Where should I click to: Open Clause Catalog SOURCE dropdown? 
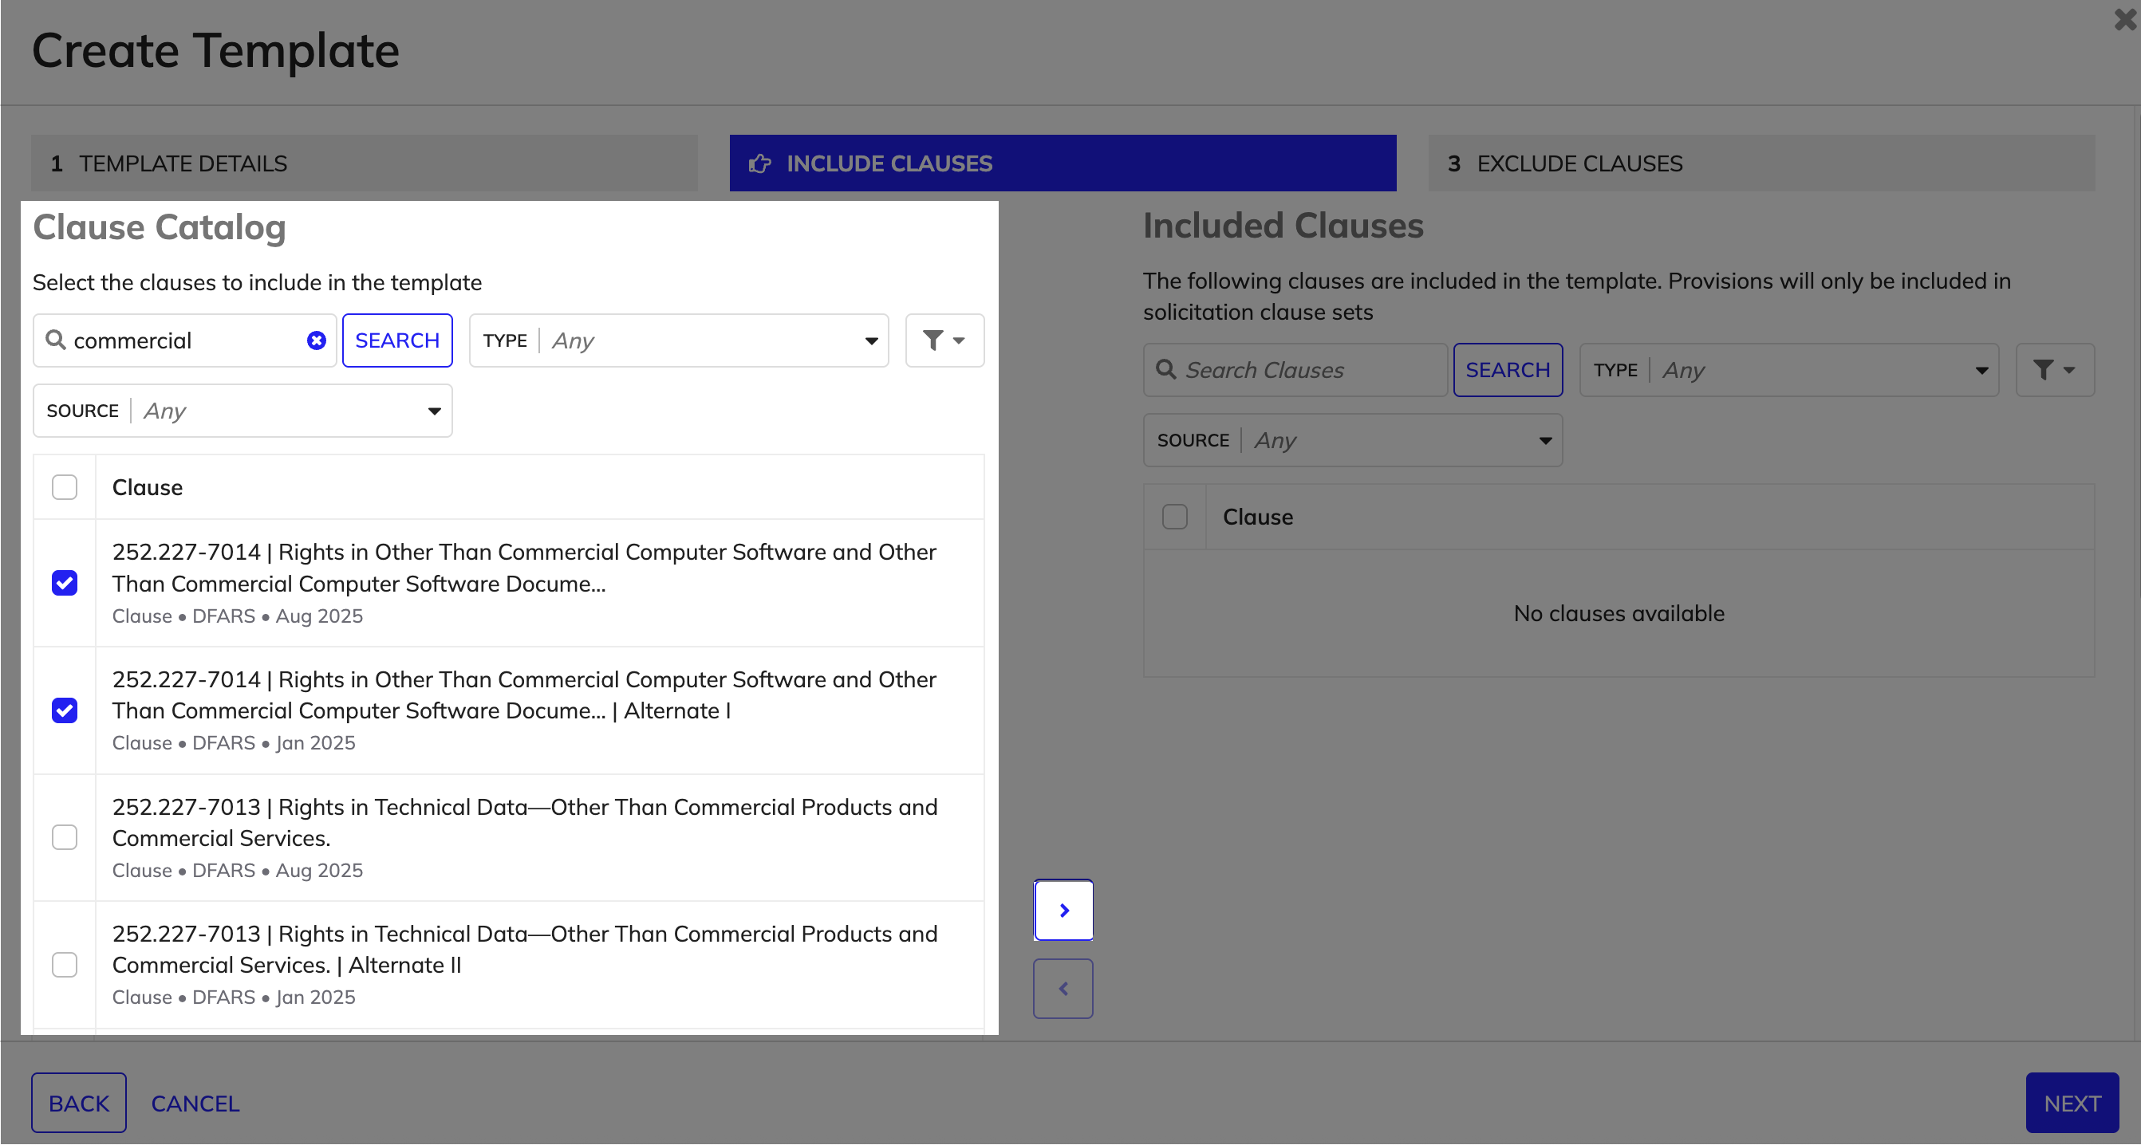(242, 411)
